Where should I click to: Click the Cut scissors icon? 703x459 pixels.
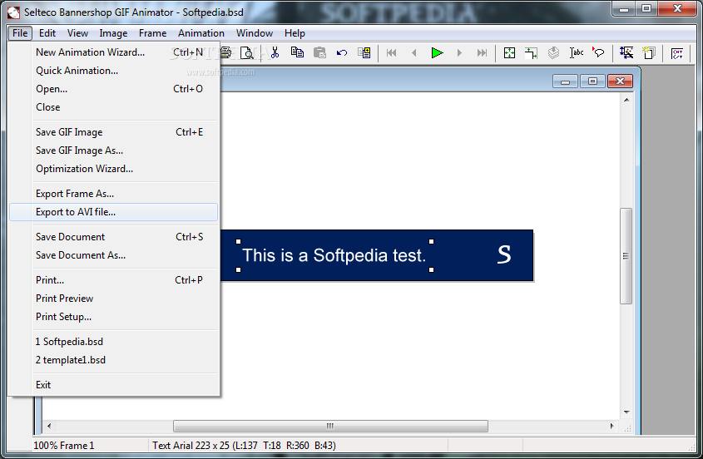click(275, 52)
